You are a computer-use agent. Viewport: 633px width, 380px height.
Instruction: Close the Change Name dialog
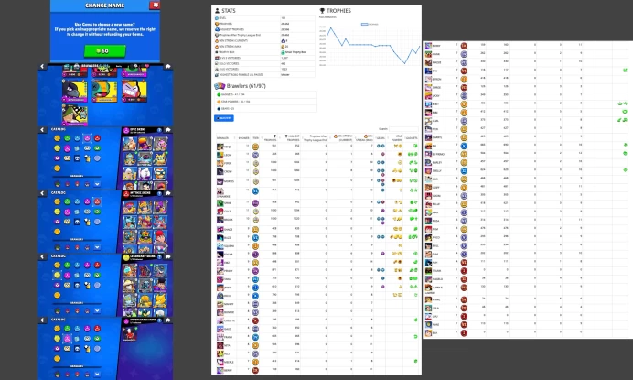pos(155,5)
